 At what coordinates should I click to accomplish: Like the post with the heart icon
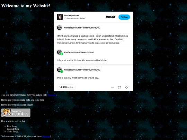pos(126,87)
